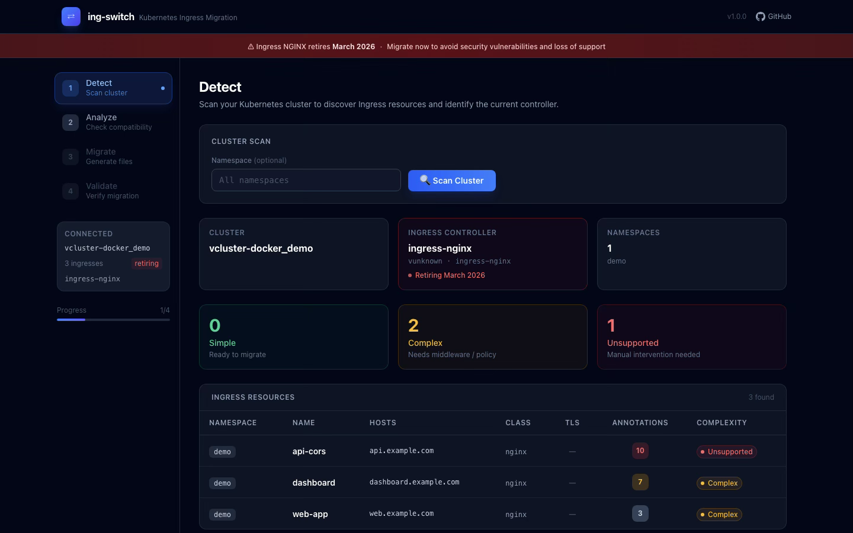Image resolution: width=853 pixels, height=533 pixels.
Task: Select the Detect step
Action: (113, 88)
